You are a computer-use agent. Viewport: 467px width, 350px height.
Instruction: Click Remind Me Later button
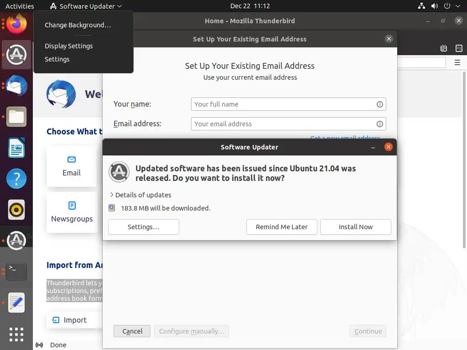click(281, 227)
